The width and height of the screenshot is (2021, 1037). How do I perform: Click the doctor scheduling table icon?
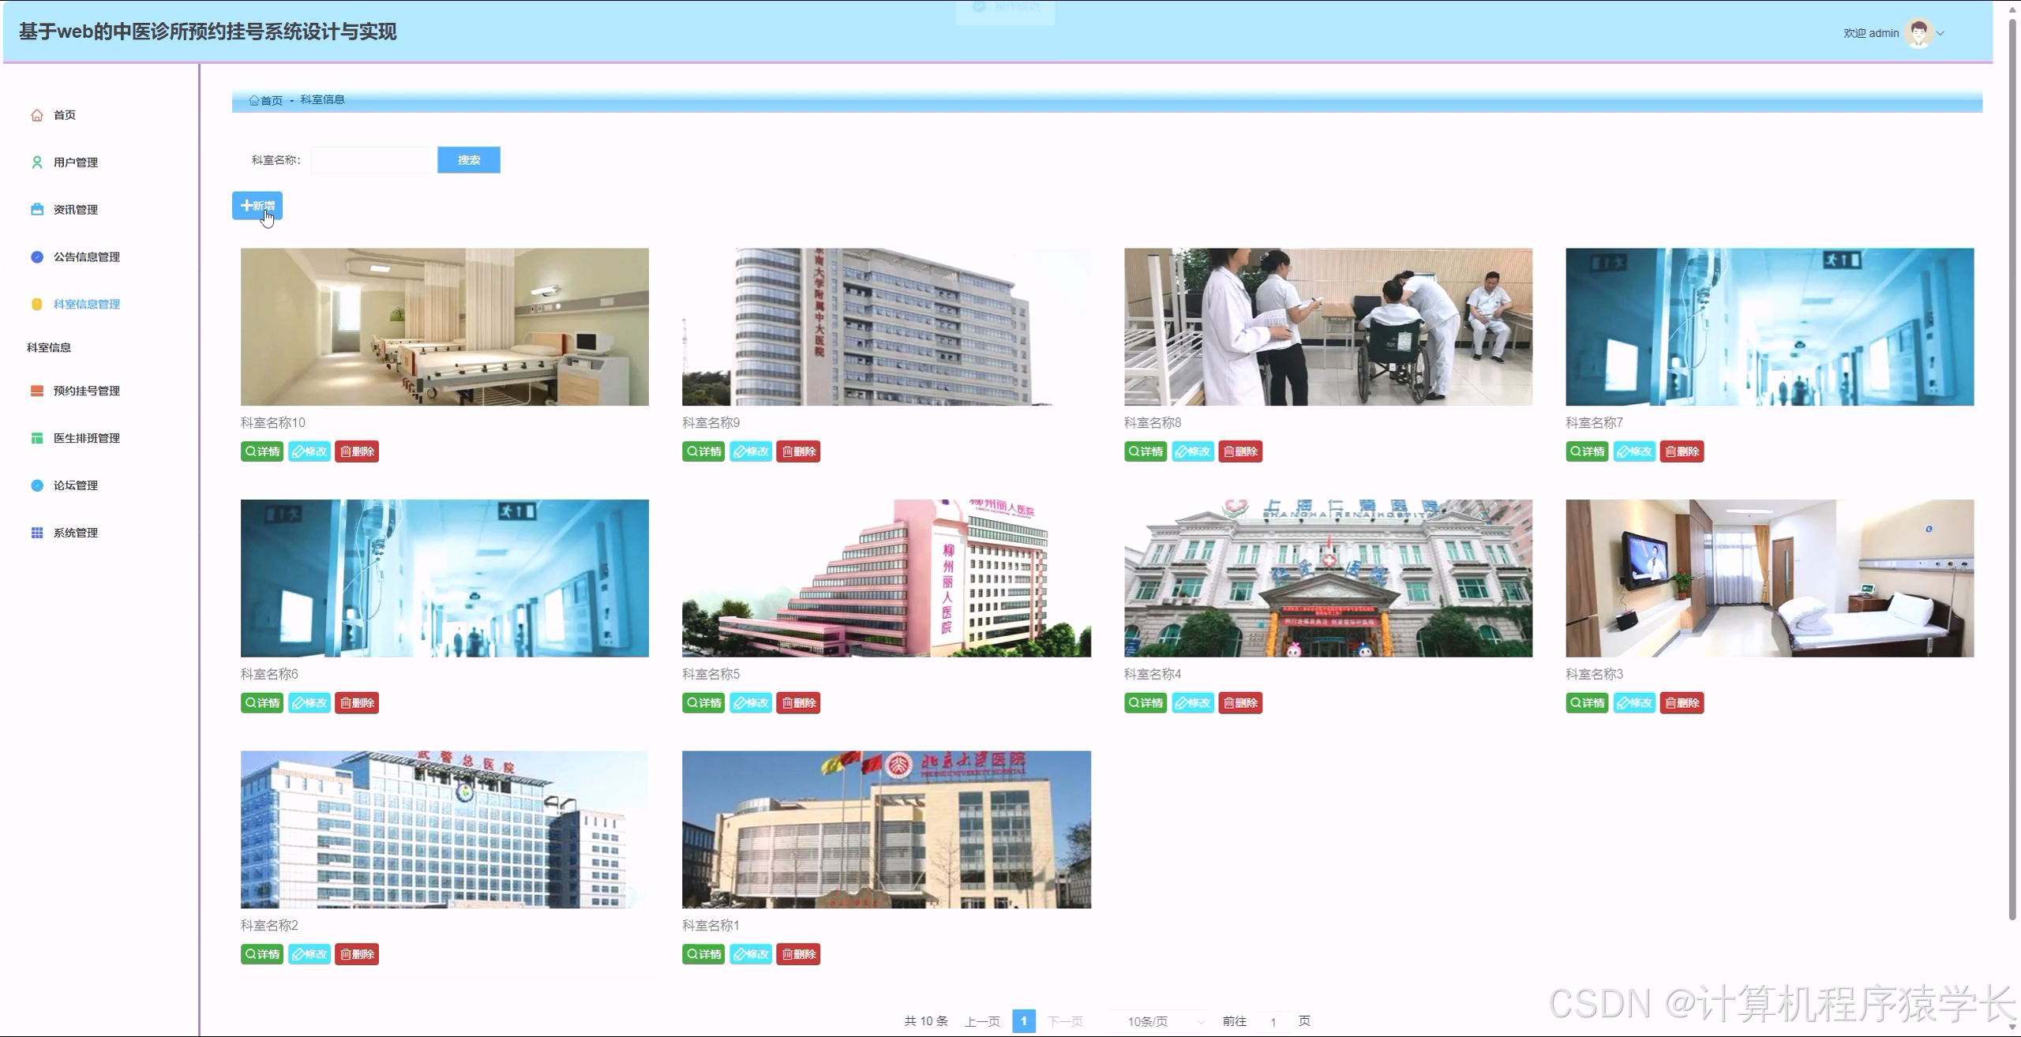pos(36,439)
